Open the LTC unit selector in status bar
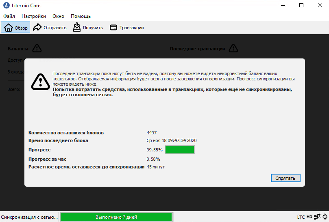The width and height of the screenshot is (329, 222). [x=301, y=217]
